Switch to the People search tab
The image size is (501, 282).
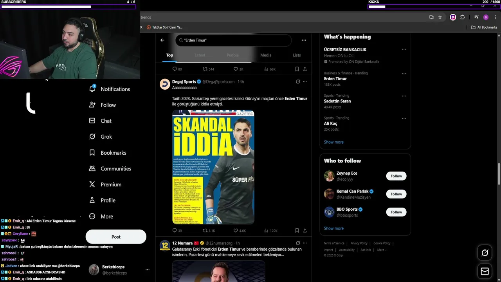coord(232,55)
